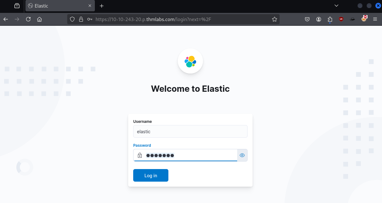The width and height of the screenshot is (382, 203).
Task: Click the Username field containing elastic
Action: (x=190, y=131)
